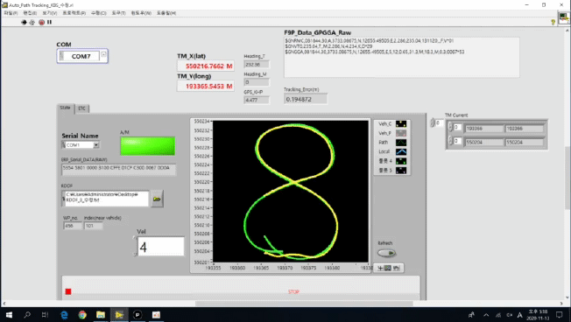Click the red STOP square indicator
This screenshot has height=322, width=571.
pos(68,291)
